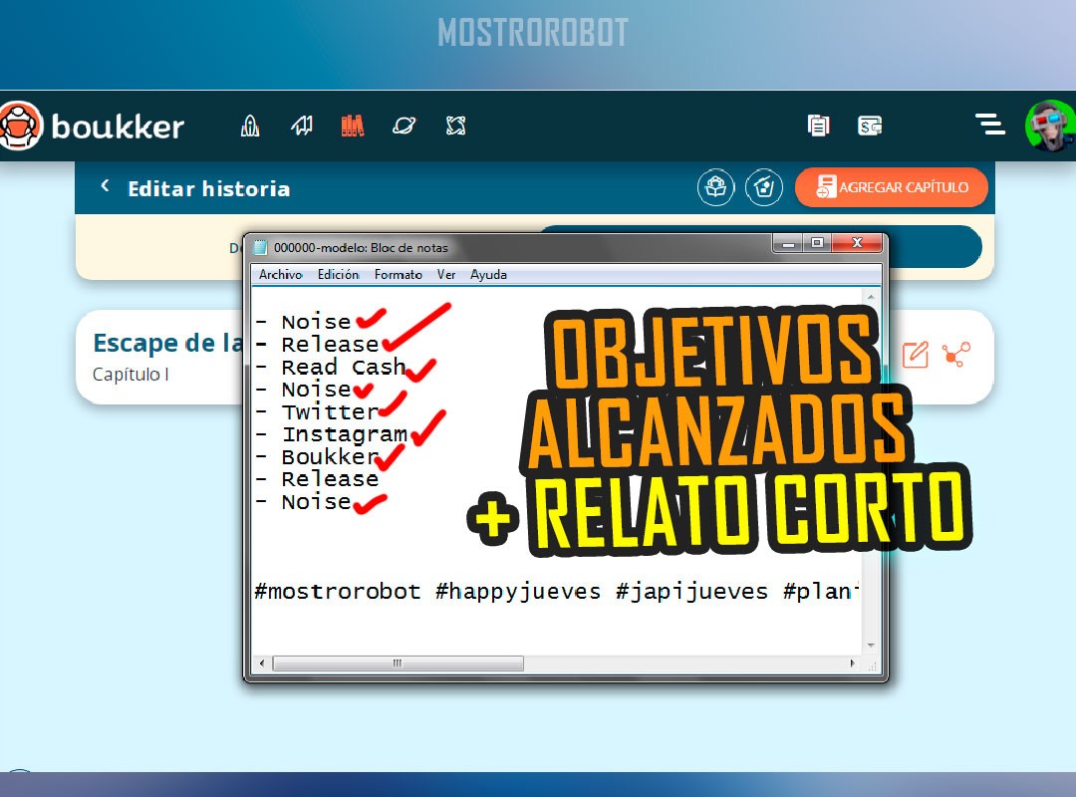Viewport: 1076px width, 797px height.
Task: Close the Bloc de notas window
Action: click(857, 243)
